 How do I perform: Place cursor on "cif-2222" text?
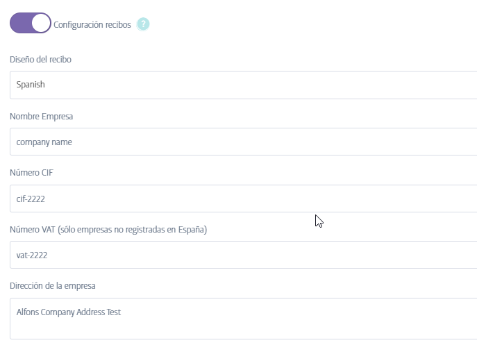point(31,199)
